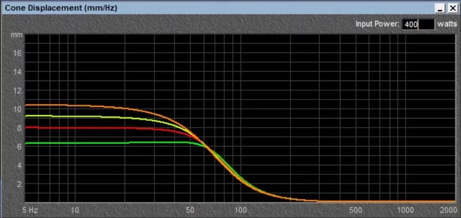Click the 100 frequency axis label
The image size is (461, 218).
click(241, 210)
